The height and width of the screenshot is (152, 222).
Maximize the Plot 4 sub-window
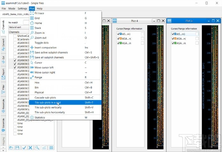[159, 21]
